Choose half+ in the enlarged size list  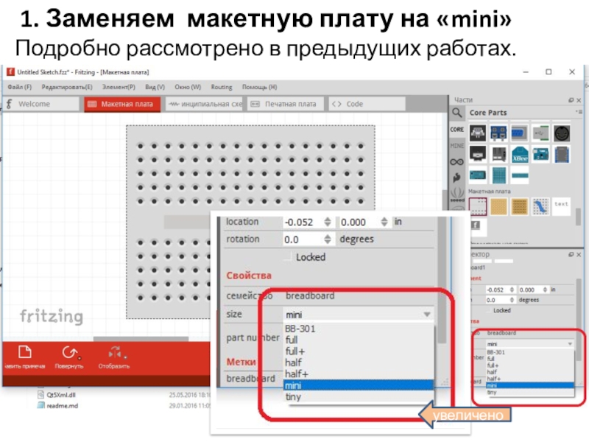pos(359,373)
